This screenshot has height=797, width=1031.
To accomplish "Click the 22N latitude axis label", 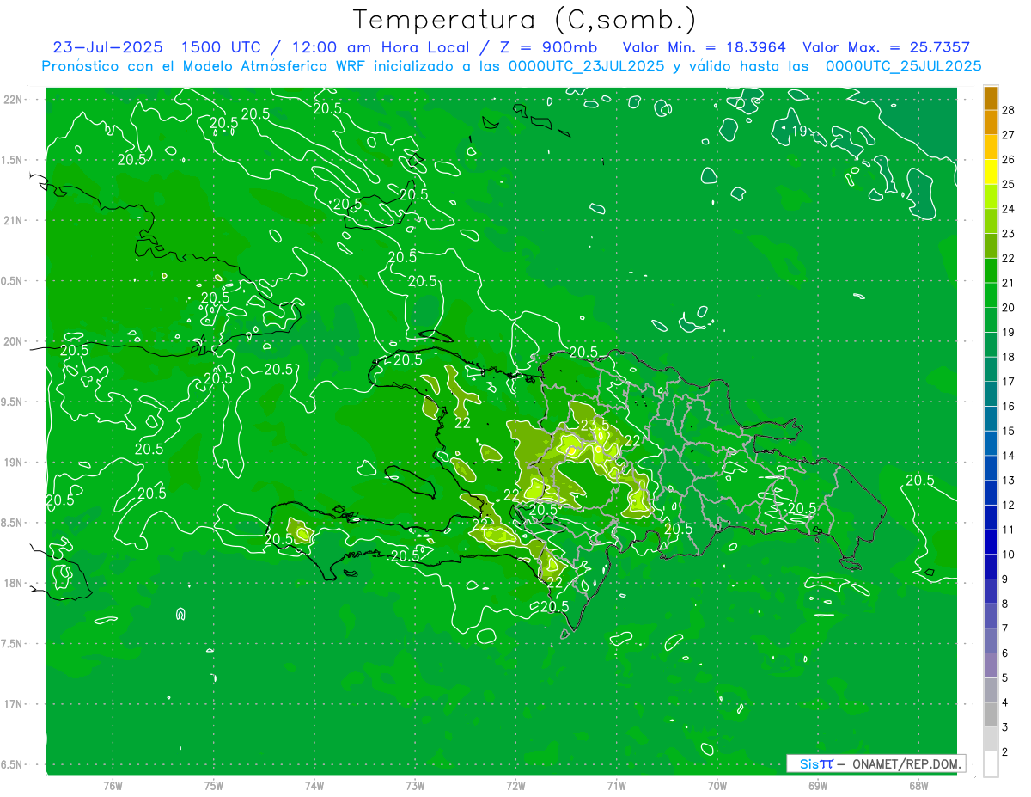I will point(13,99).
